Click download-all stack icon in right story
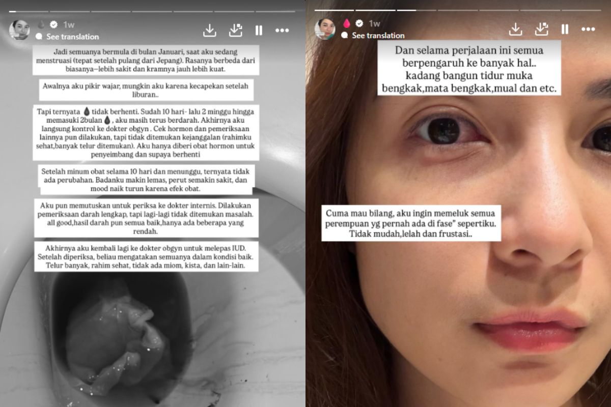The width and height of the screenshot is (611, 407). click(541, 30)
